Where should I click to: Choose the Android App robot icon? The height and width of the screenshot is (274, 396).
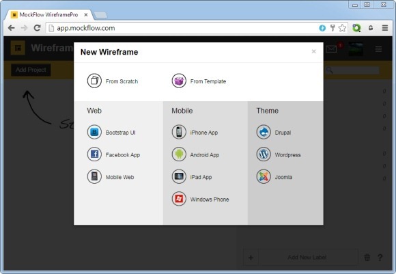click(x=179, y=154)
